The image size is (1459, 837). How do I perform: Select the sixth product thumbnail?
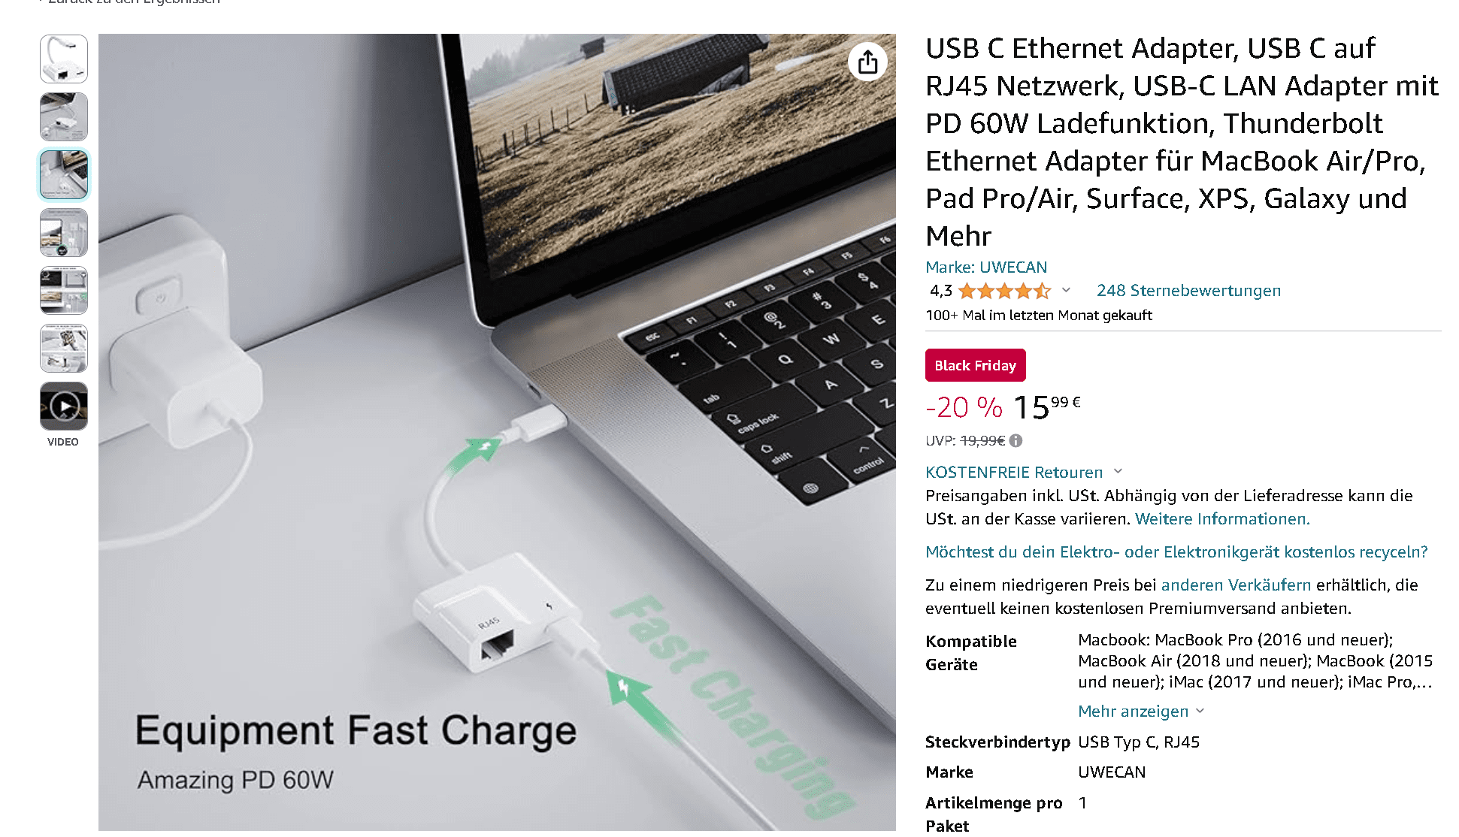64,348
